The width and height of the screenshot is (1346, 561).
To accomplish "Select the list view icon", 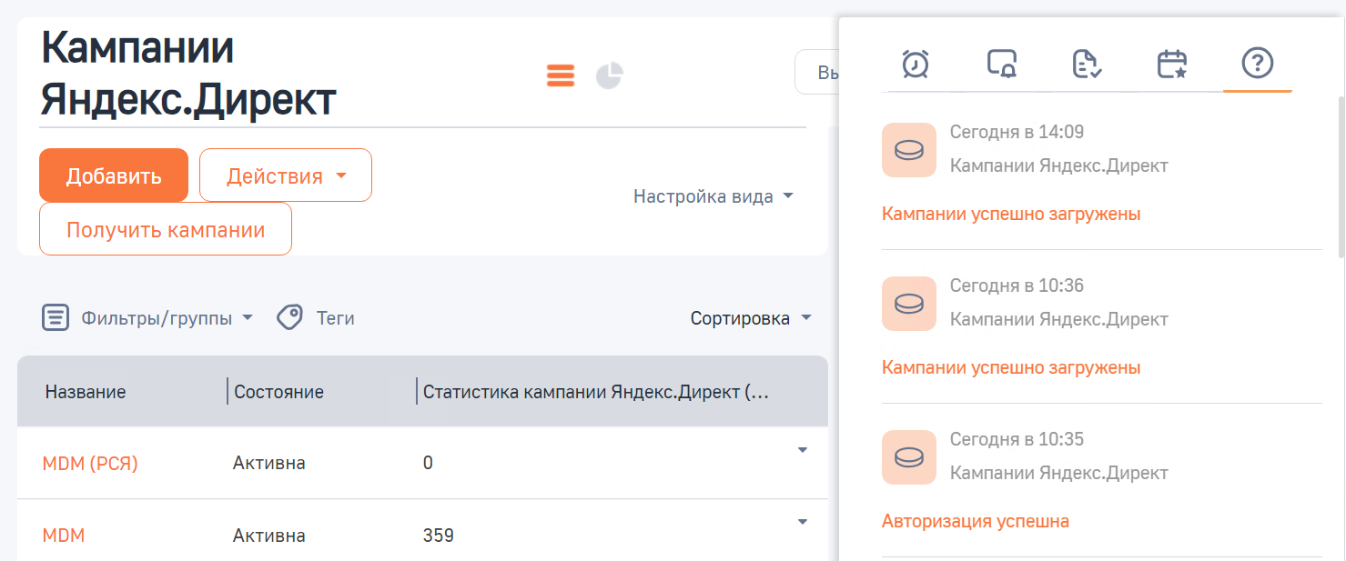I will (x=561, y=75).
